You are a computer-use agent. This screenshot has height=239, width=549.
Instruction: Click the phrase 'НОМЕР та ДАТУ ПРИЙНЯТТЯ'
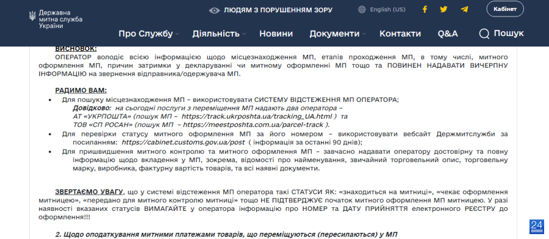click(x=356, y=209)
